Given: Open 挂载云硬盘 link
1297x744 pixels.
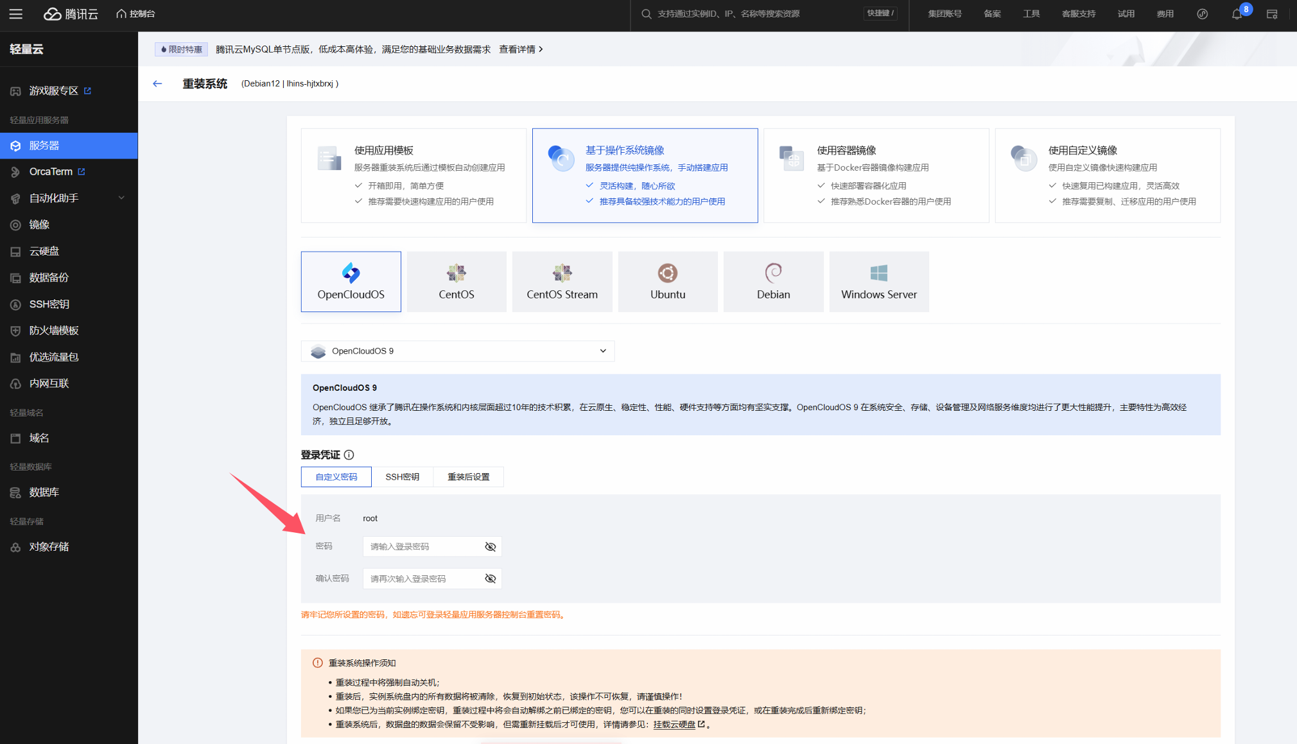Looking at the screenshot, I should tap(674, 724).
